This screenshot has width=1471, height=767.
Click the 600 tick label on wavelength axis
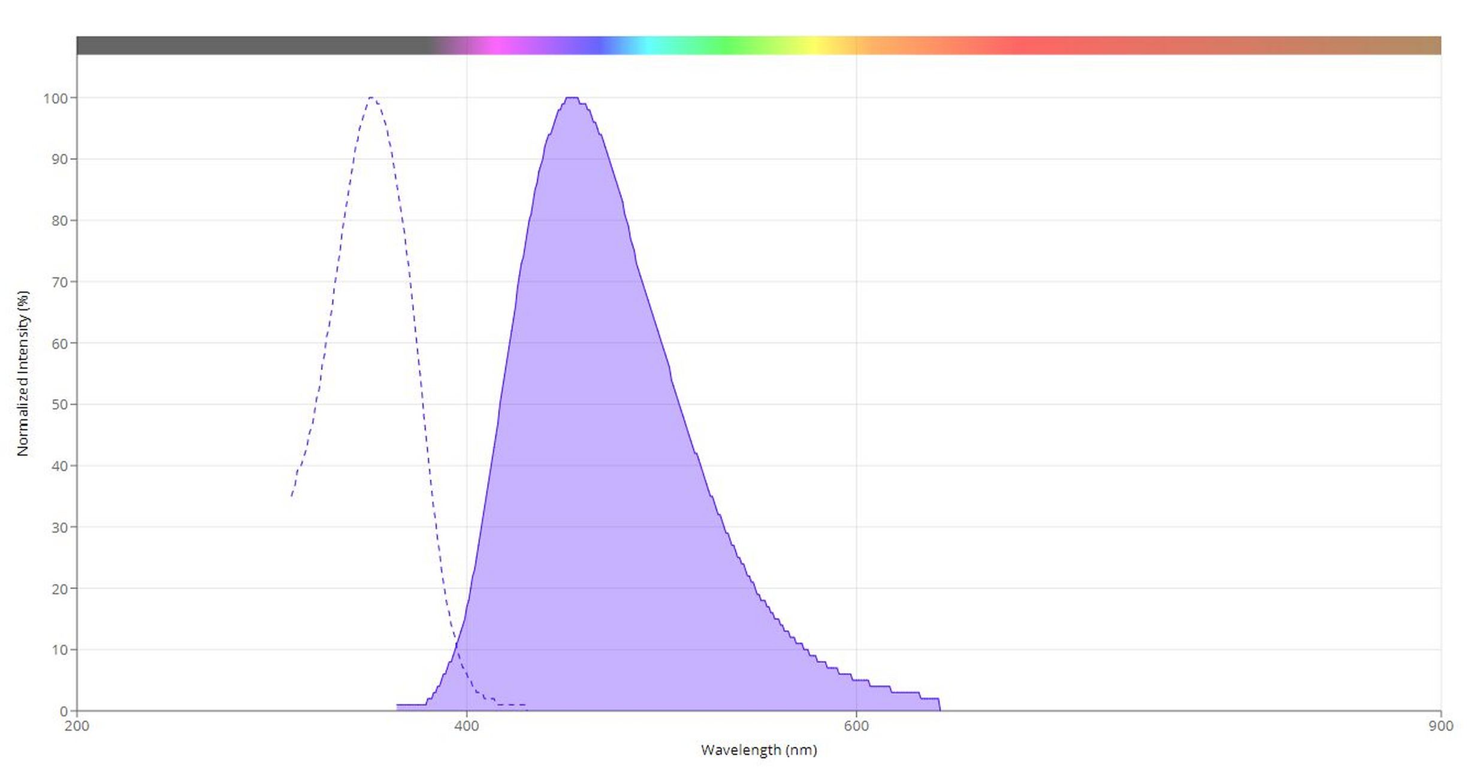[856, 726]
